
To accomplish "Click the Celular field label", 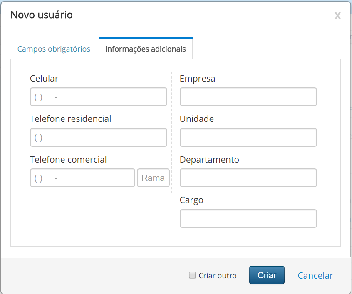I will pyautogui.click(x=44, y=78).
